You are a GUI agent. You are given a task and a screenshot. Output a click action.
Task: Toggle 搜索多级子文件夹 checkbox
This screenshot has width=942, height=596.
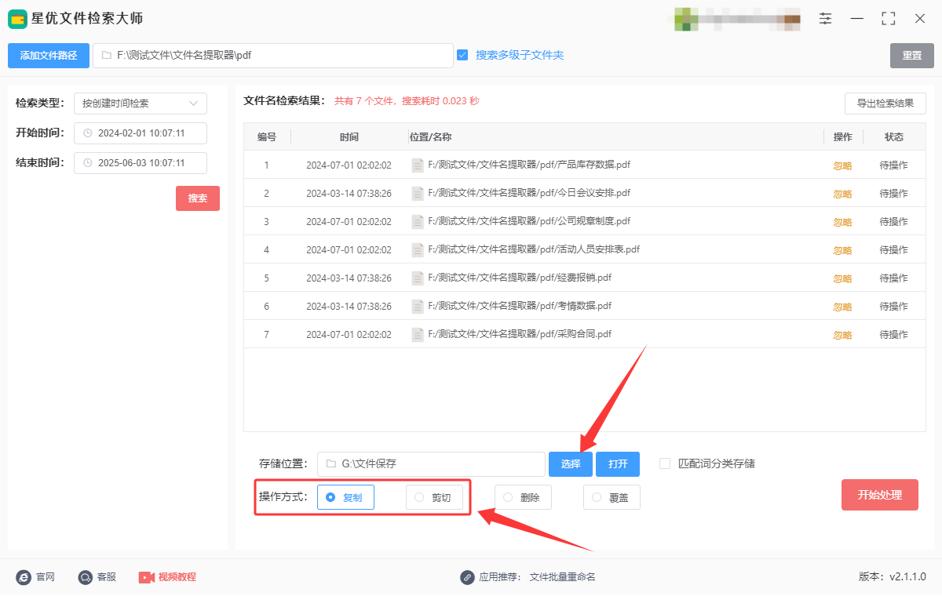coord(462,55)
